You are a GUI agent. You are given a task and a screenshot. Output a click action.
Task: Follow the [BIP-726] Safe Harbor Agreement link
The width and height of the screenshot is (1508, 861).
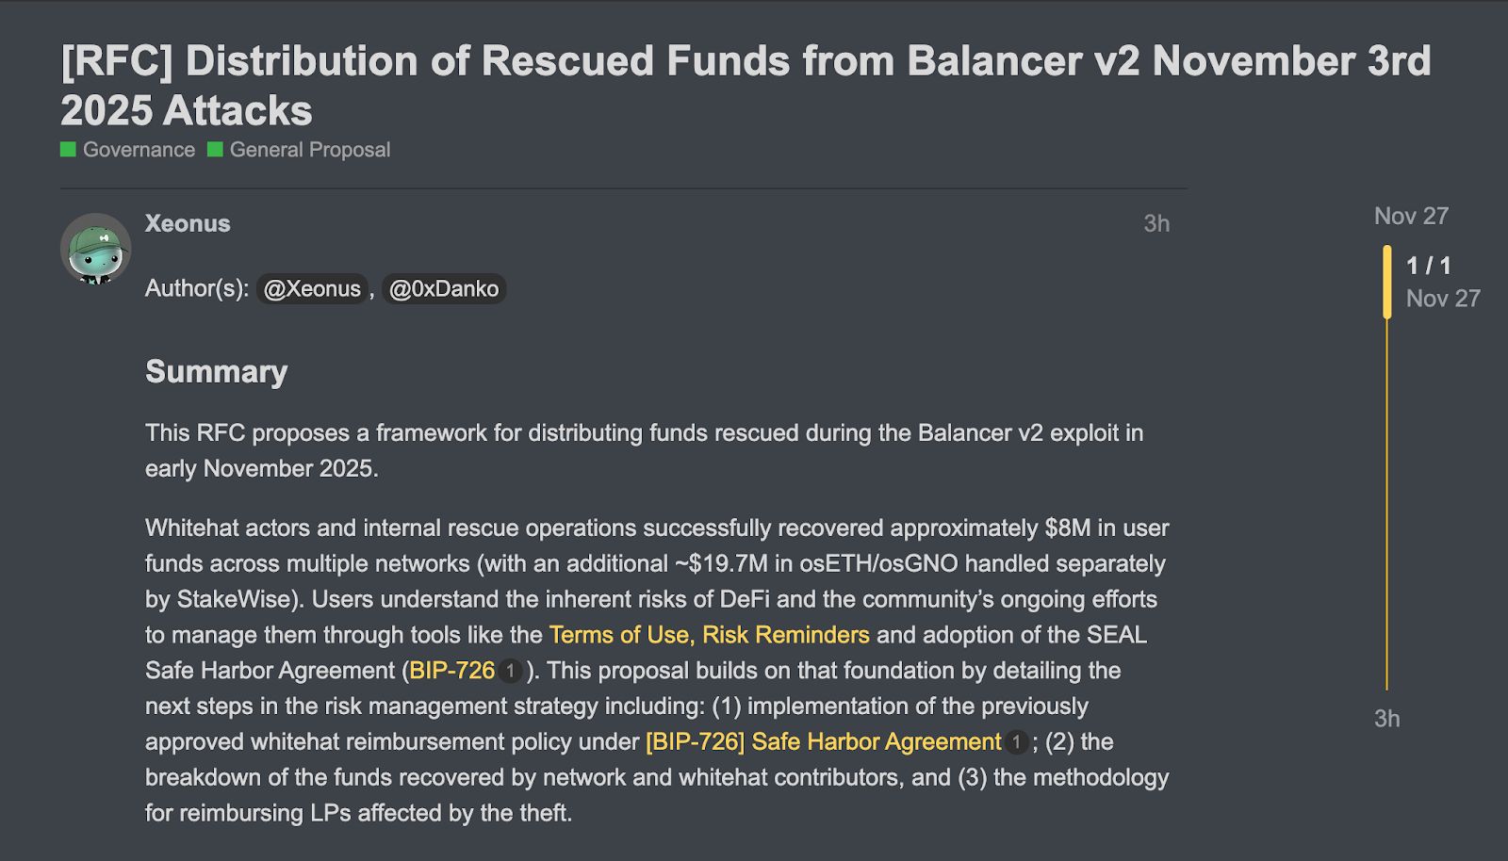823,742
